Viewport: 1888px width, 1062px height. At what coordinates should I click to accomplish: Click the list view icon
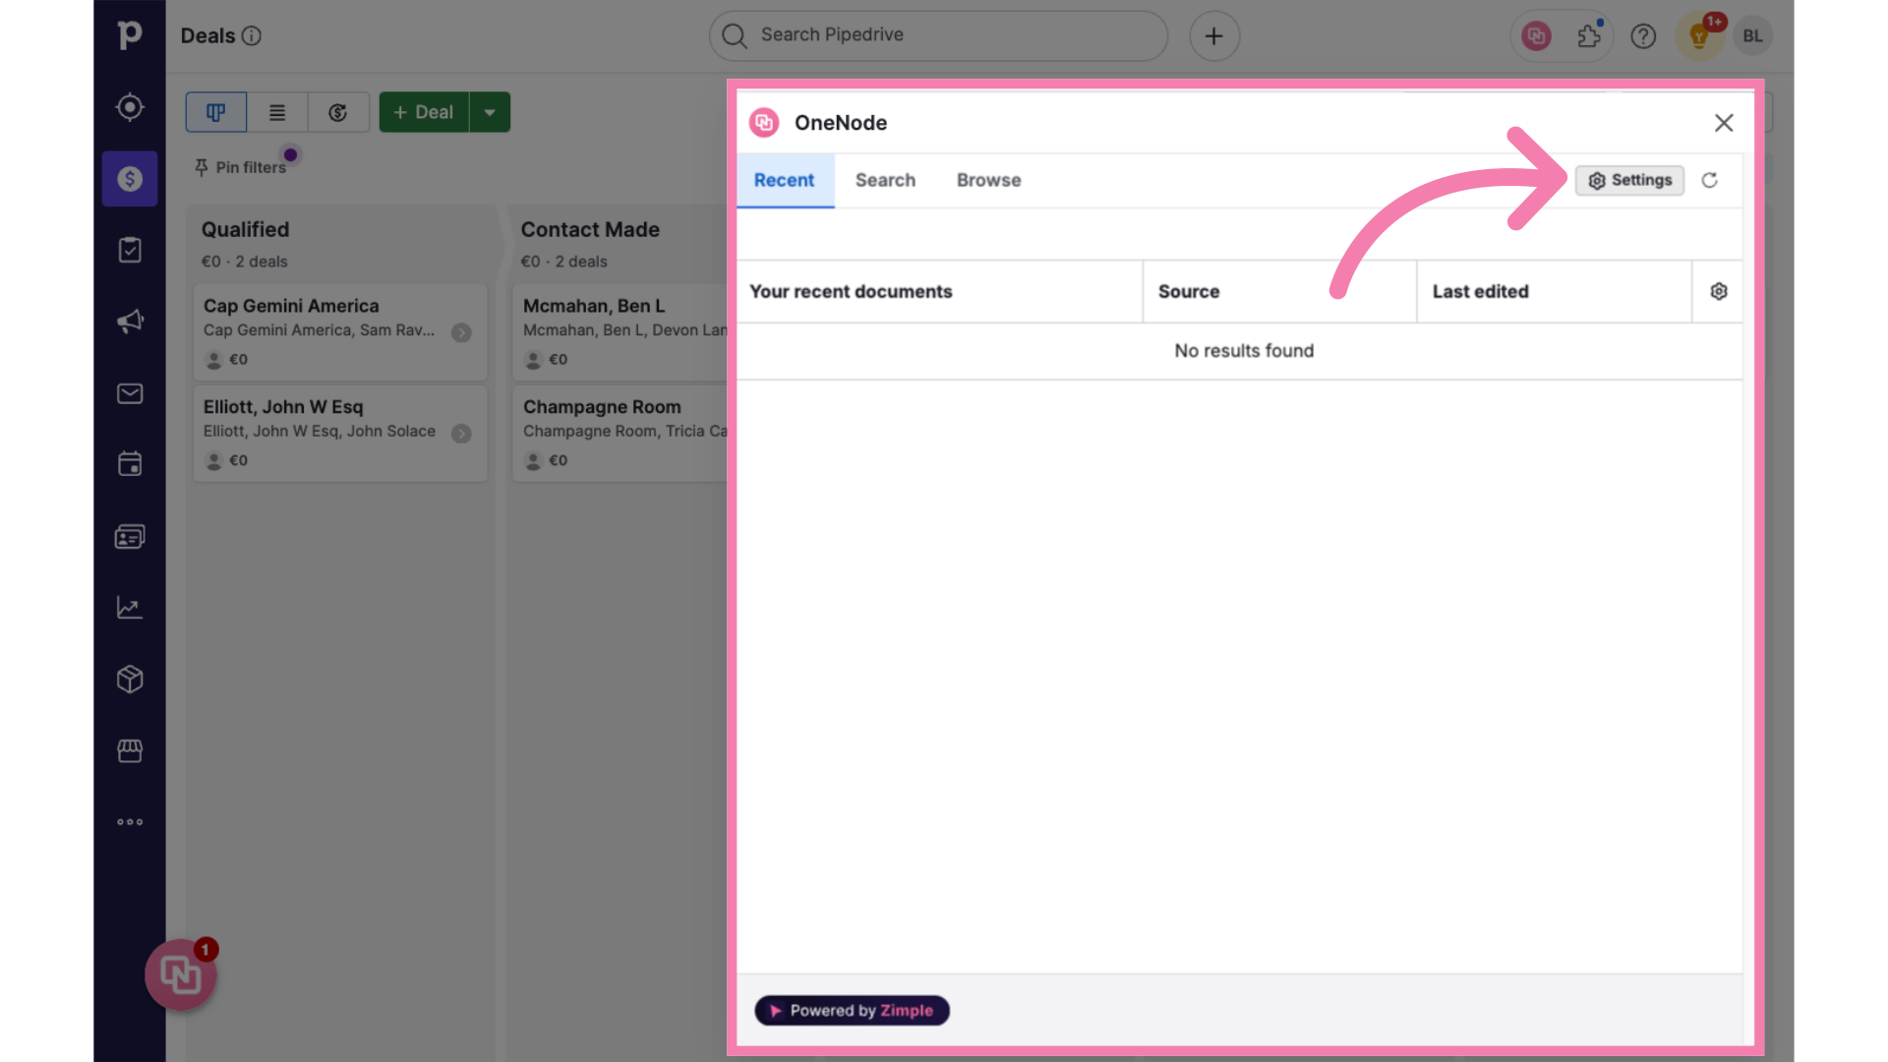pos(276,111)
